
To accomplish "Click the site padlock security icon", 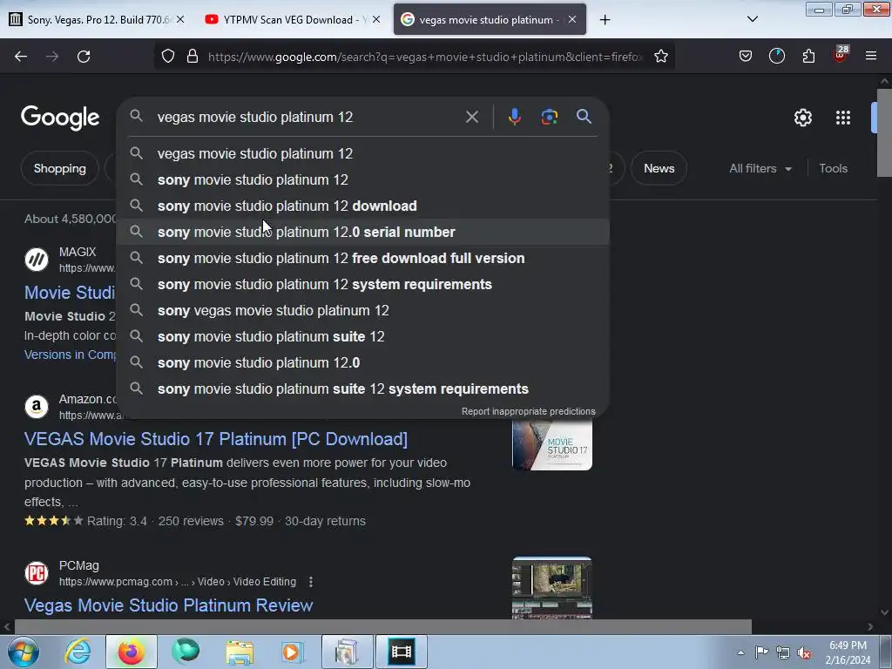I will (x=193, y=56).
